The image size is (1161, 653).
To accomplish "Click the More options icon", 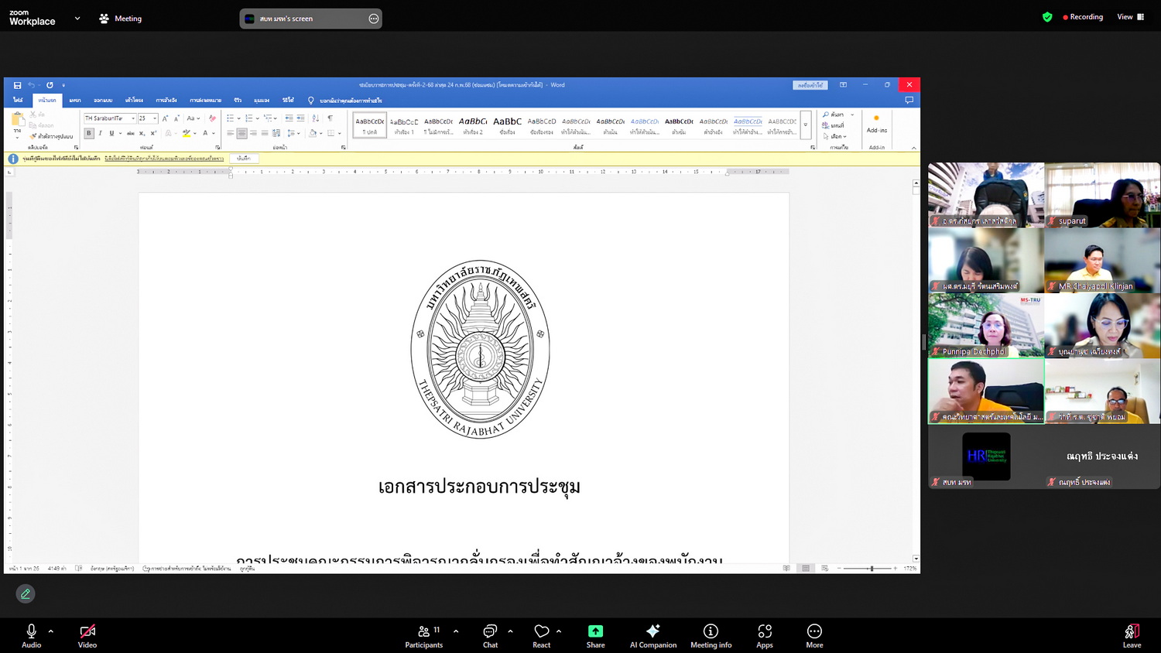I will 814,635.
